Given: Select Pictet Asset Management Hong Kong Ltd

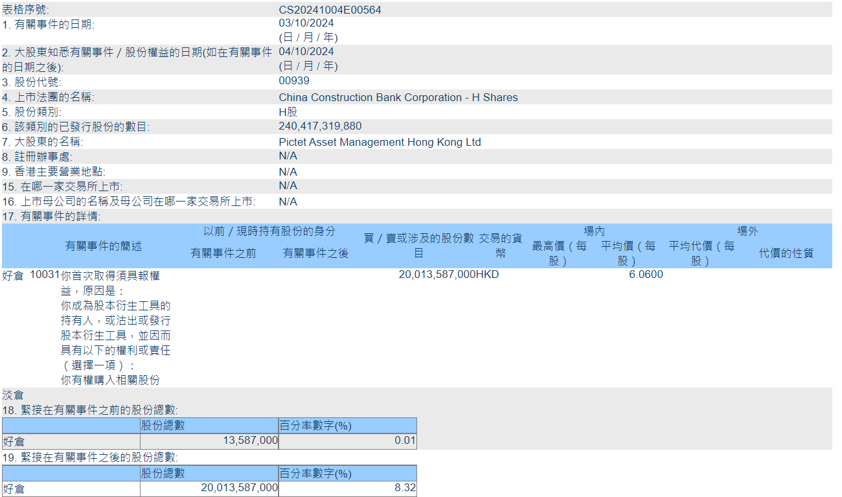Looking at the screenshot, I should (380, 143).
